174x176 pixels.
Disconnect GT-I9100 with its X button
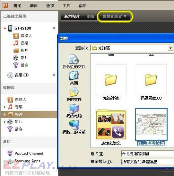click(x=54, y=28)
